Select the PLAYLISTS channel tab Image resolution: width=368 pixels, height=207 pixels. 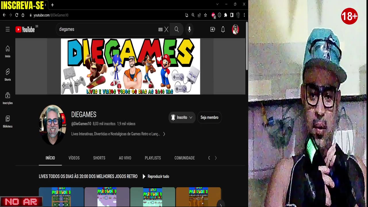click(153, 158)
